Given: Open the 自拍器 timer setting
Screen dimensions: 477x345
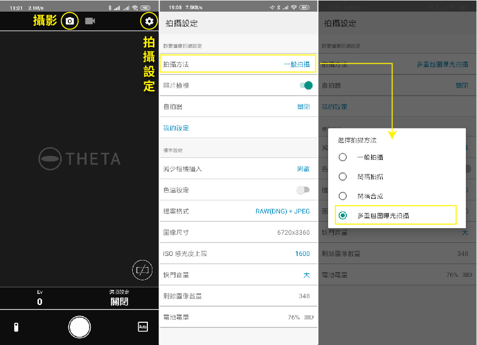Looking at the screenshot, I should 237,107.
